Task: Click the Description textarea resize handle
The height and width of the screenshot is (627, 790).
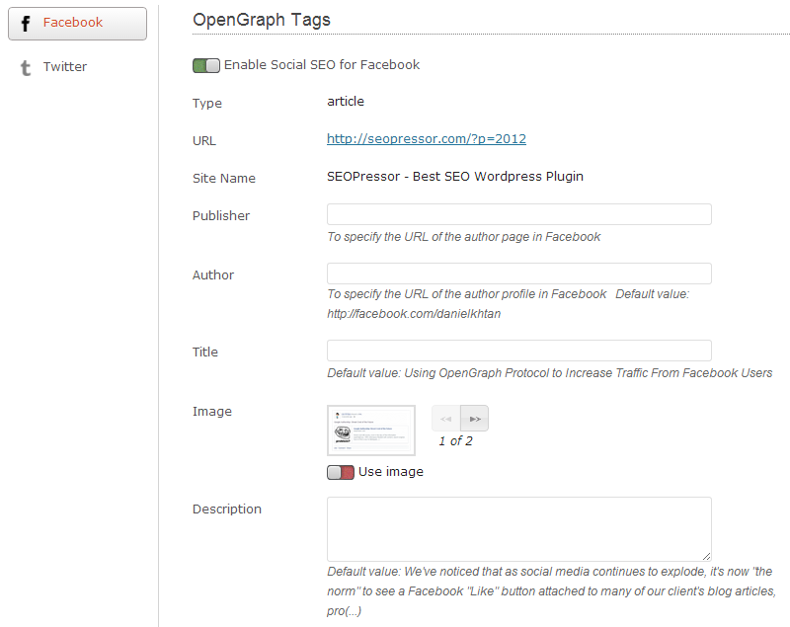Action: [x=707, y=557]
